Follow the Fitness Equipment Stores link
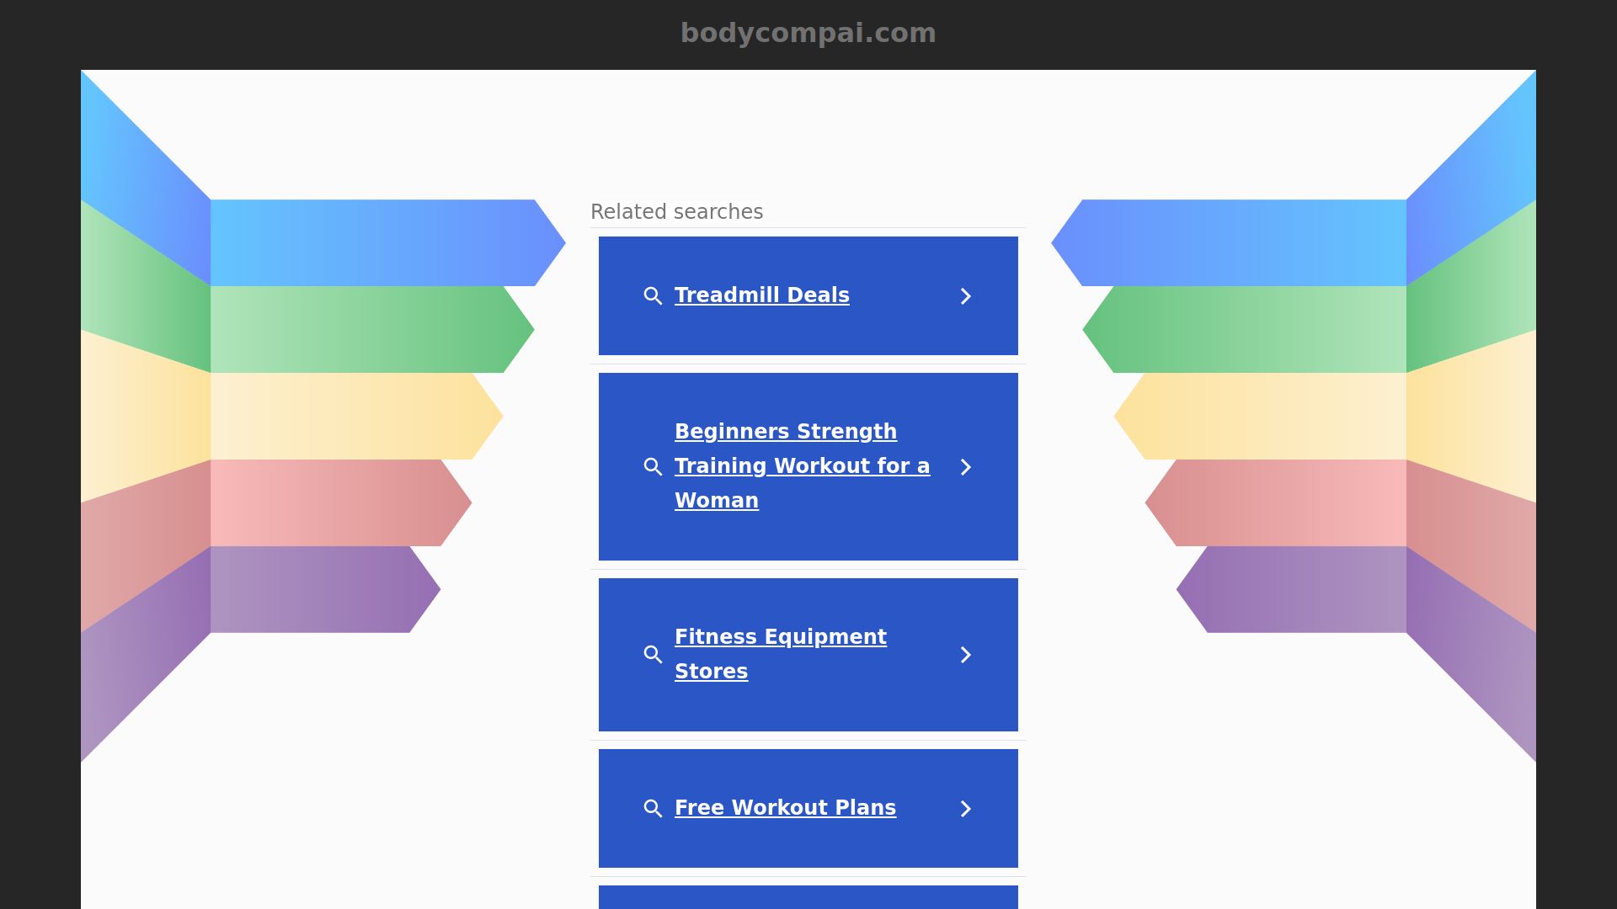 point(780,654)
